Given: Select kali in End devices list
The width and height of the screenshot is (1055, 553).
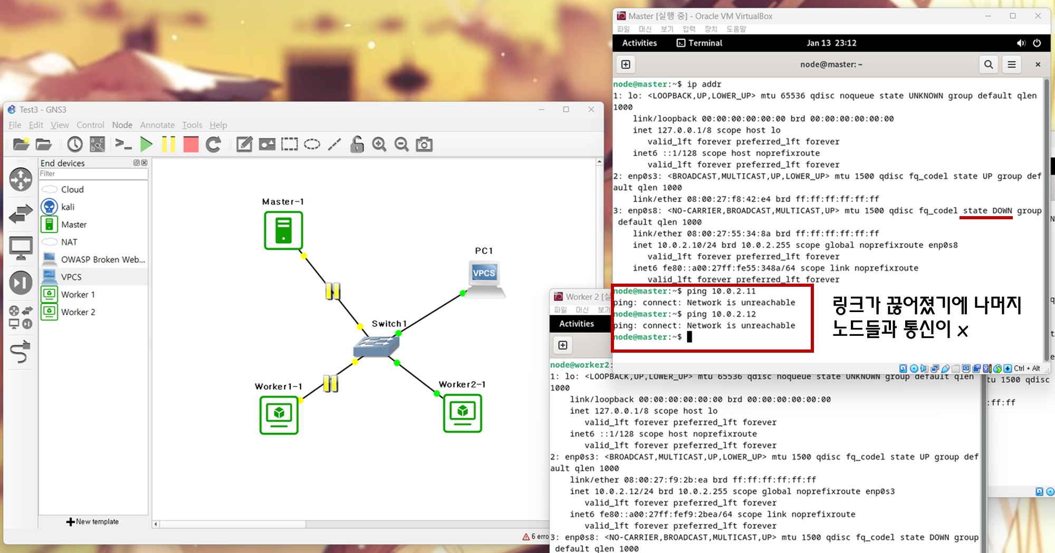Looking at the screenshot, I should [93, 207].
